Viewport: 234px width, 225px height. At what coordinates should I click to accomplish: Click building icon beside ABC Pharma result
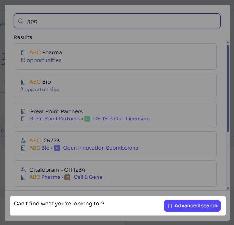click(23, 53)
